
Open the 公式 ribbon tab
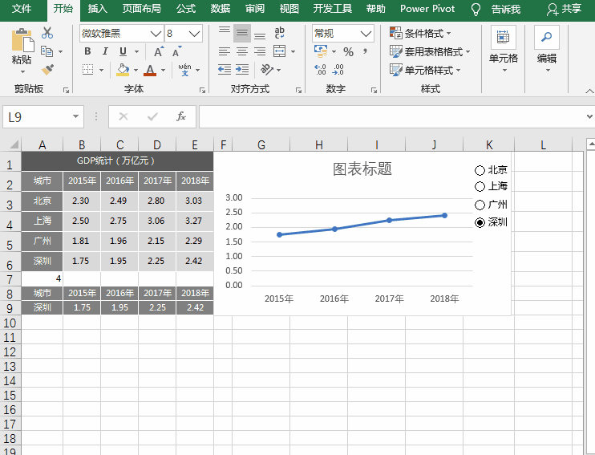(185, 9)
